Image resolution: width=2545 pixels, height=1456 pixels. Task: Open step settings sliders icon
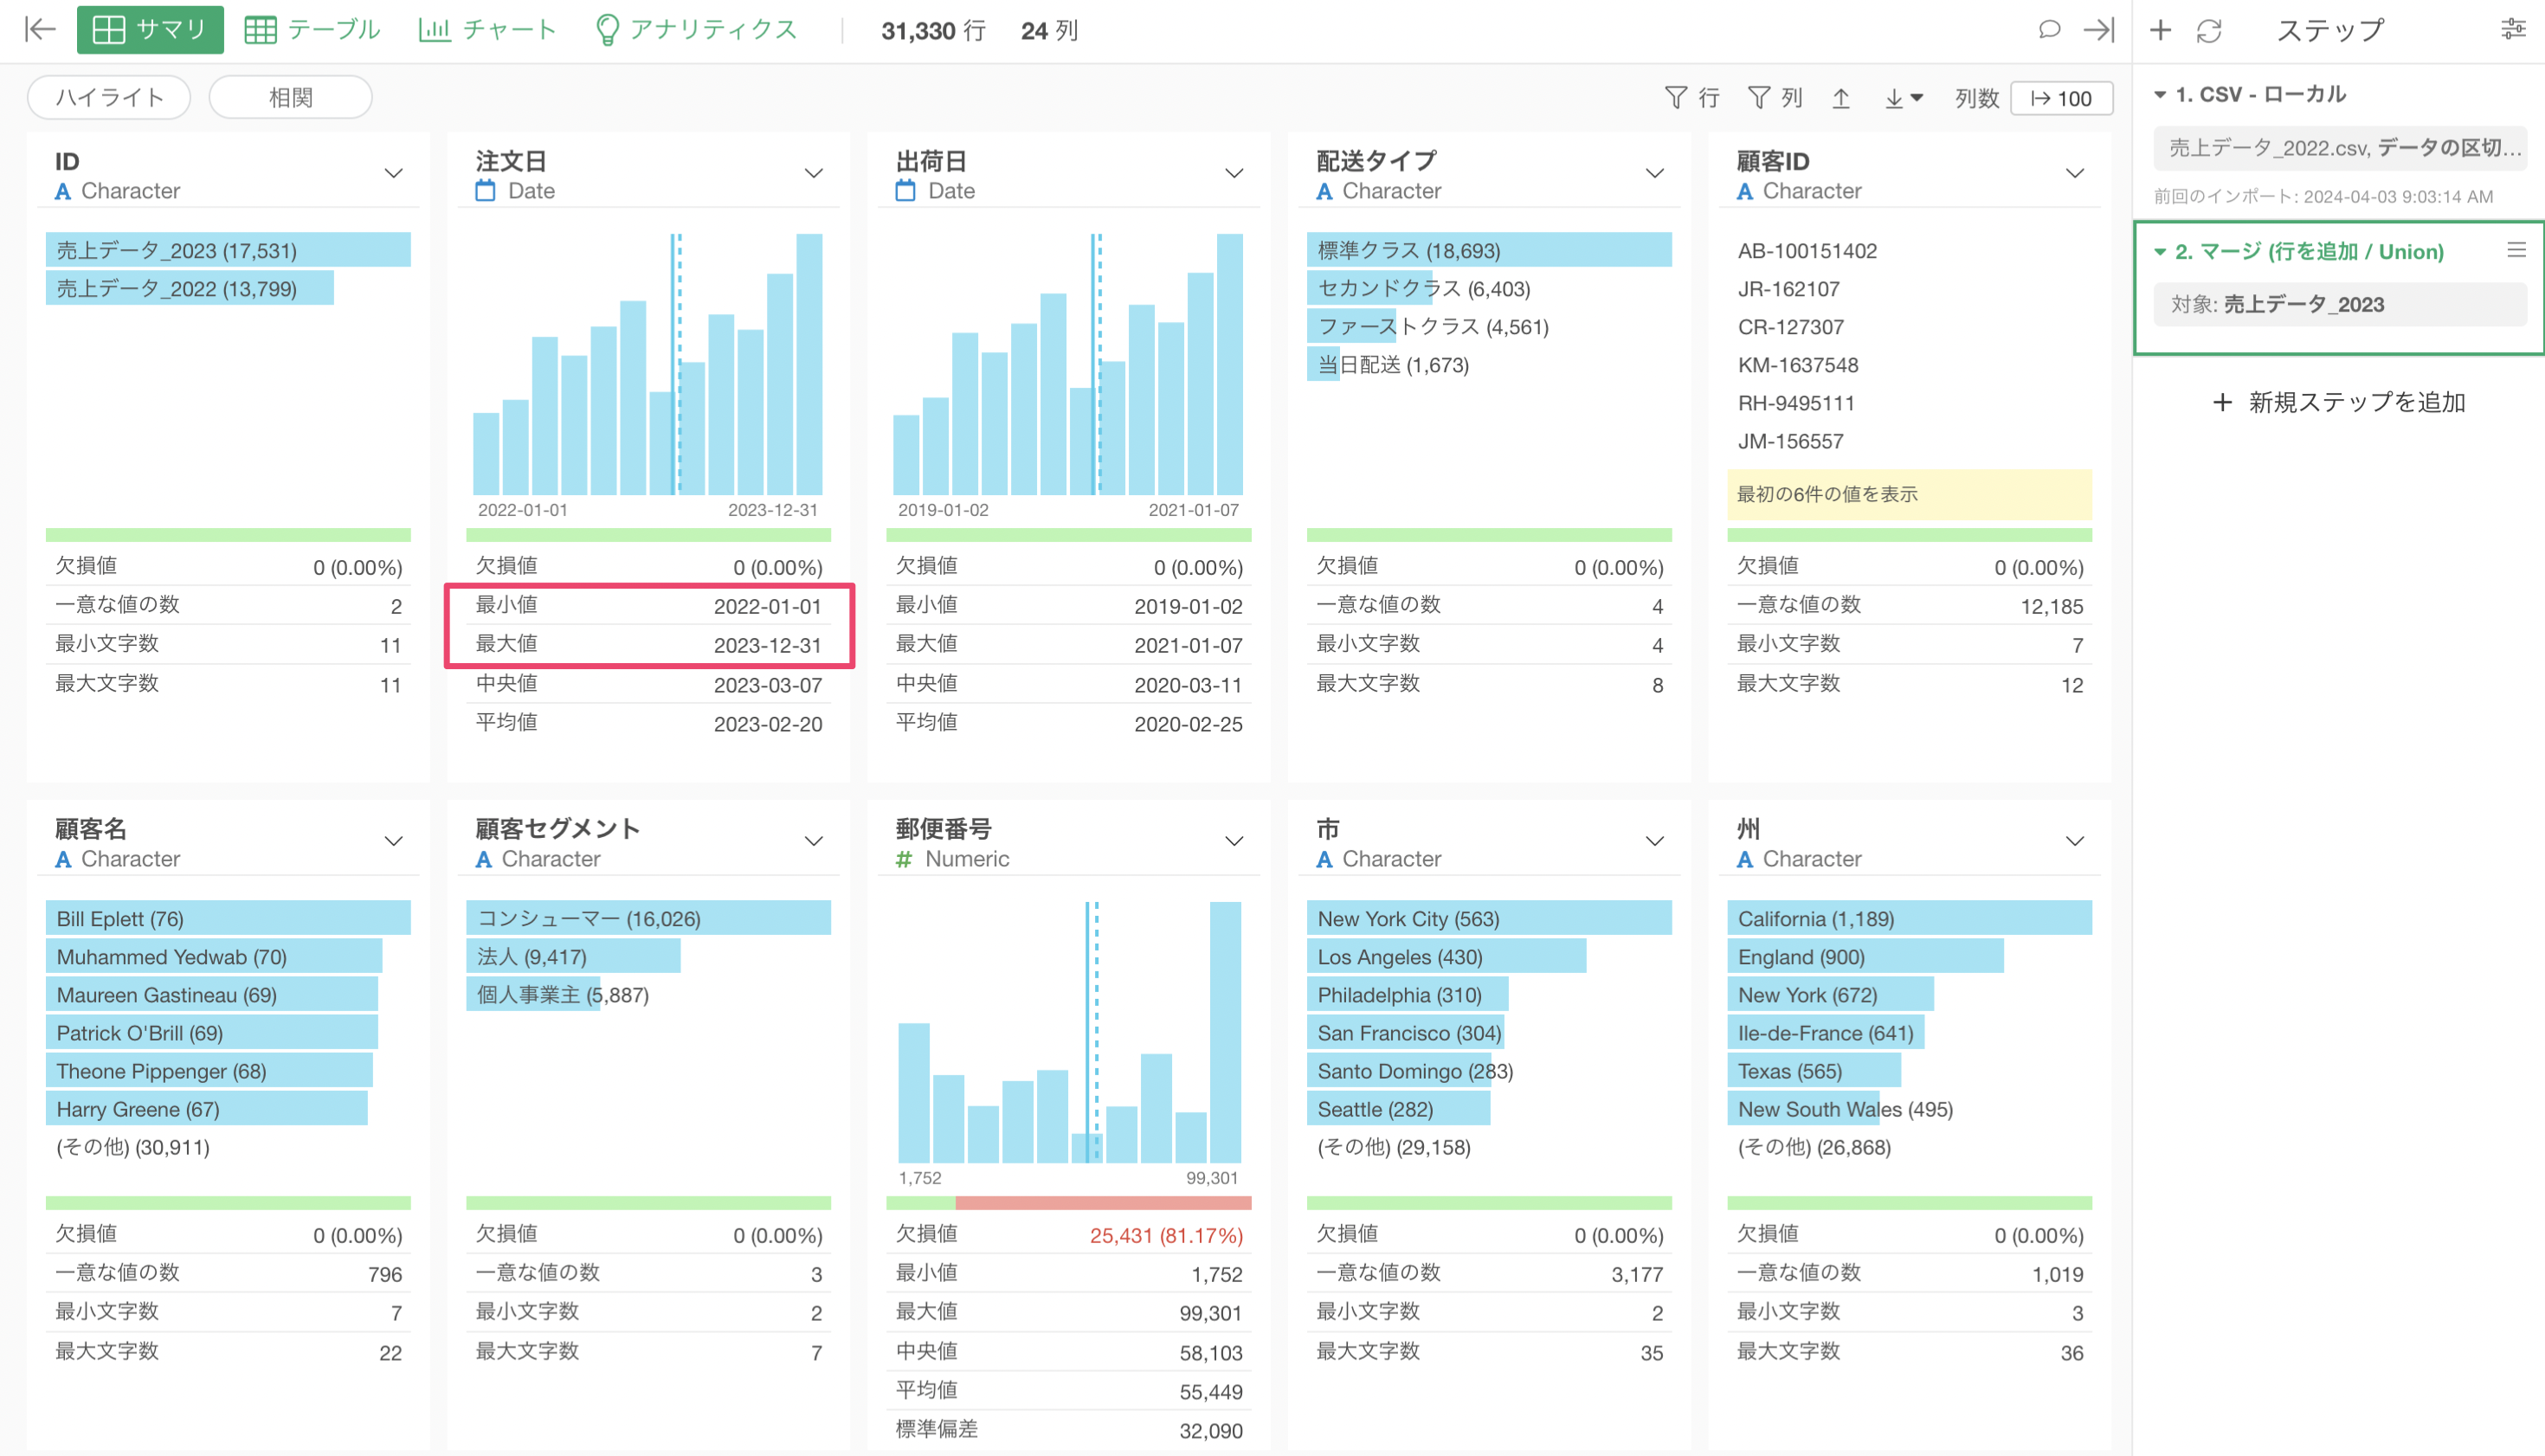click(2512, 30)
